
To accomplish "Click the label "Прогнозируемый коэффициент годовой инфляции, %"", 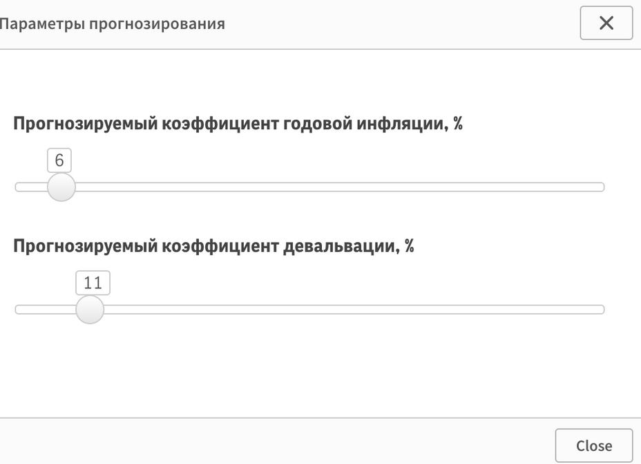I will point(238,124).
